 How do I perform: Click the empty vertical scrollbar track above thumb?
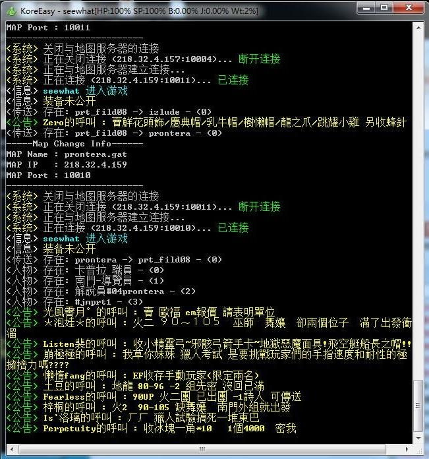(417, 198)
